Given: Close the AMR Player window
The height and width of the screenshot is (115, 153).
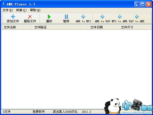Looking at the screenshot, I should point(149,4).
